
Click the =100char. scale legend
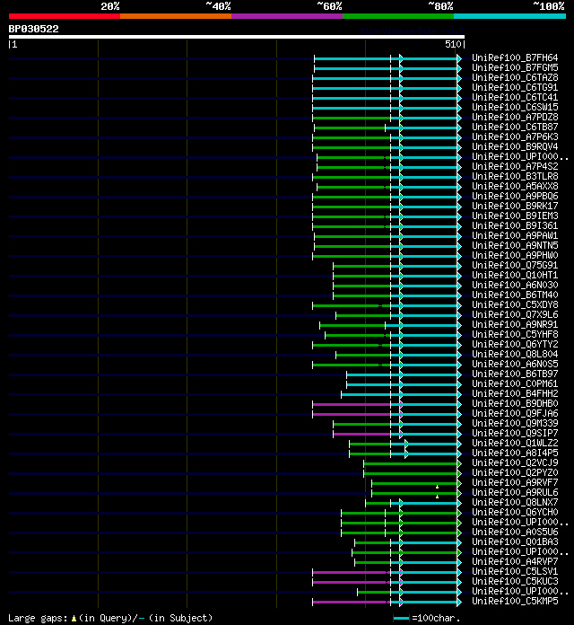pos(427,618)
